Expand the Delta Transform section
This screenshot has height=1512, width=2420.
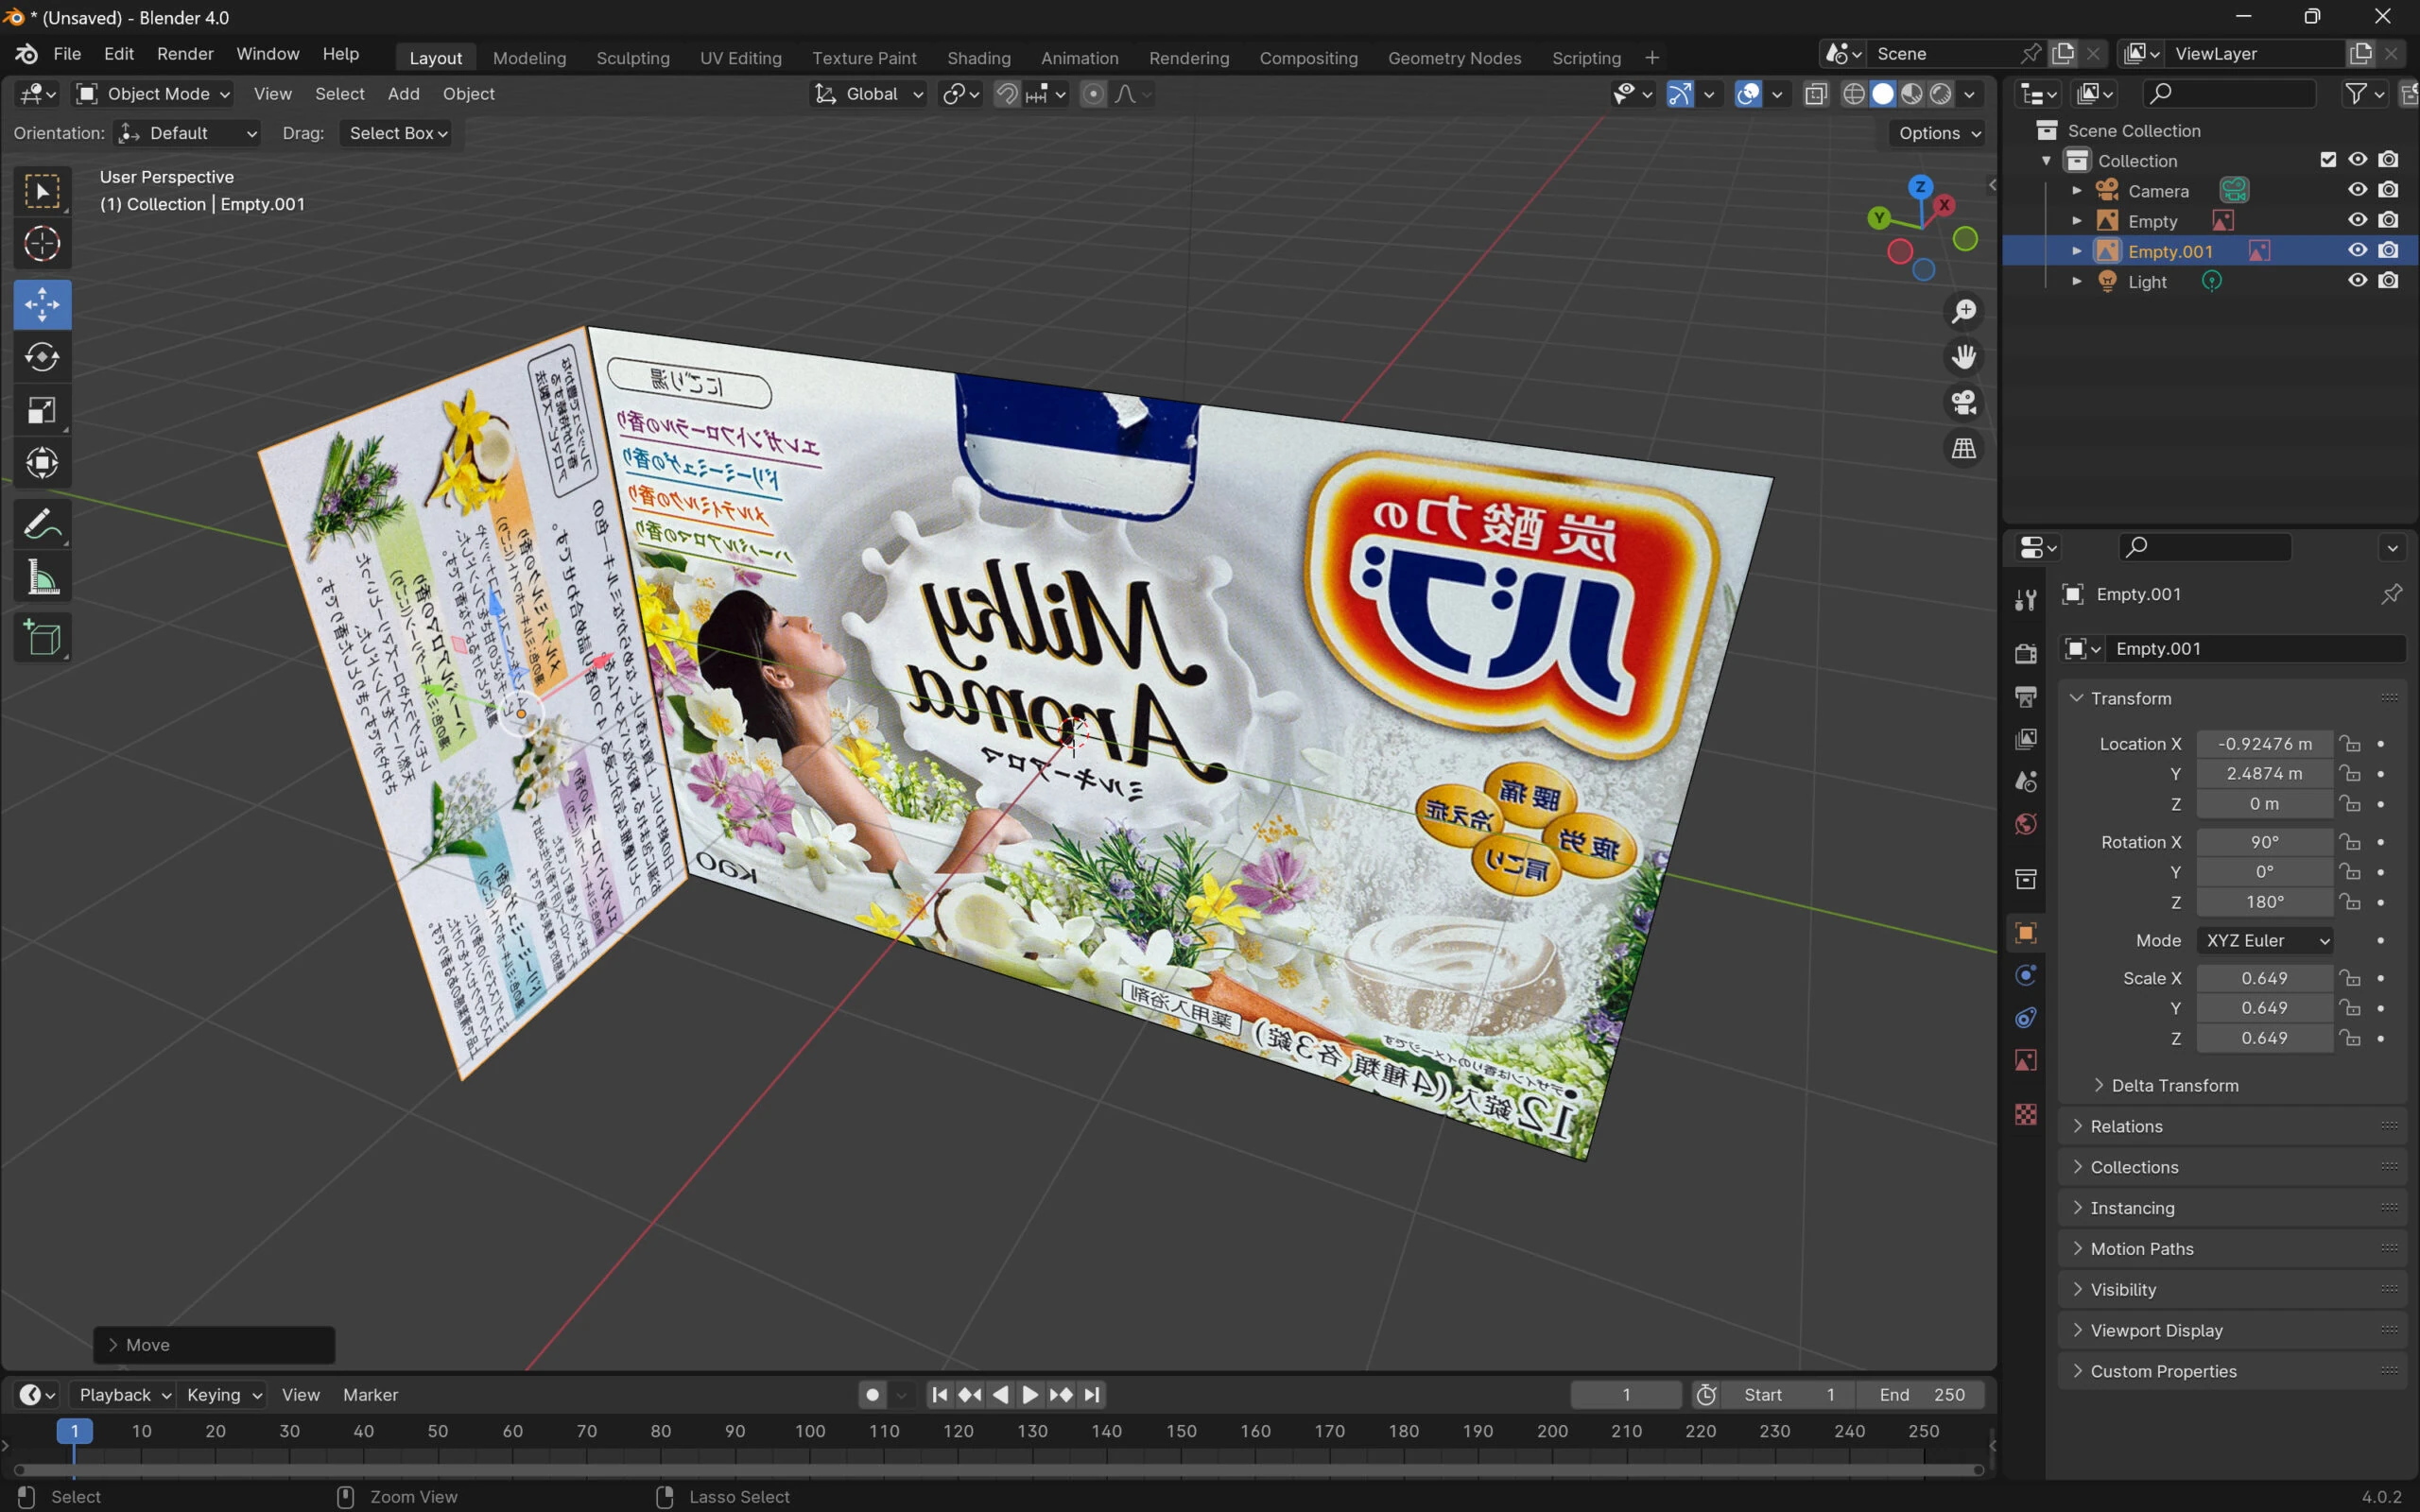2174,1085
